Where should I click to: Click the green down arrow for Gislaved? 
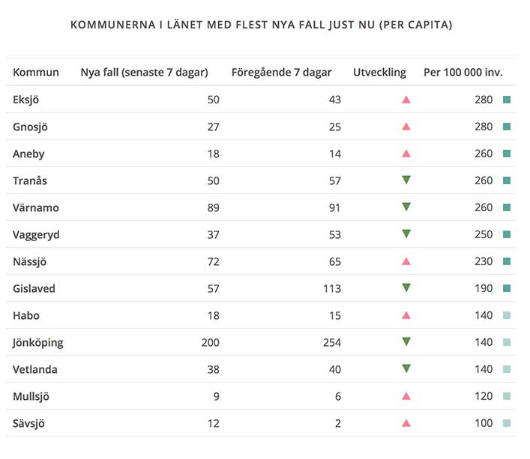point(406,288)
